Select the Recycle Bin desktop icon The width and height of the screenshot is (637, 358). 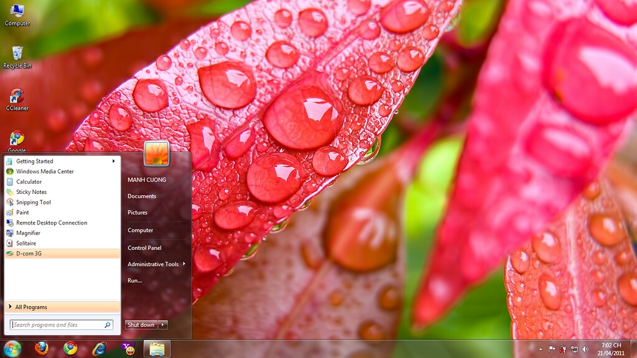click(17, 56)
